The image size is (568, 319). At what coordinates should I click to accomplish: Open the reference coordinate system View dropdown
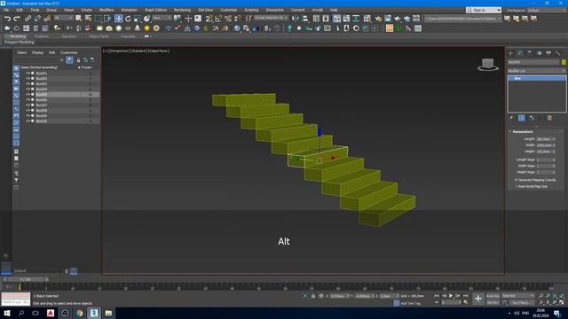162,18
